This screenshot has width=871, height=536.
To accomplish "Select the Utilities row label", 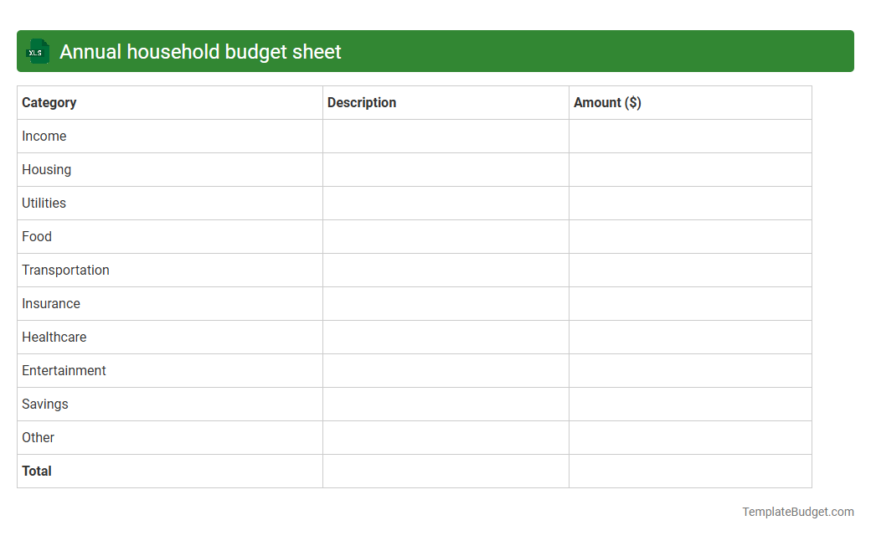I will coord(44,203).
